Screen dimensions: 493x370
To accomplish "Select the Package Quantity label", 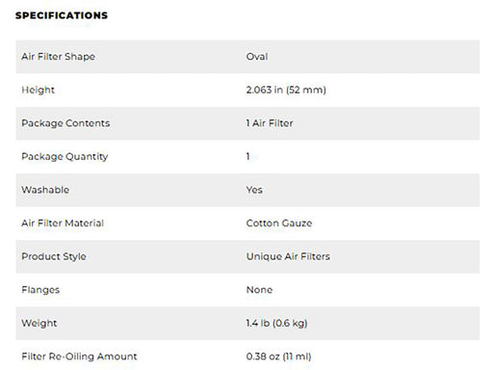I will click(x=65, y=157).
